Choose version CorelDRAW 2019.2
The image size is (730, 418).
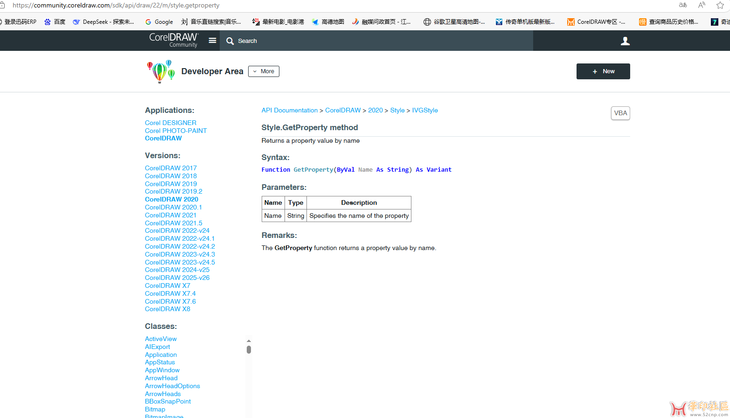coord(174,191)
